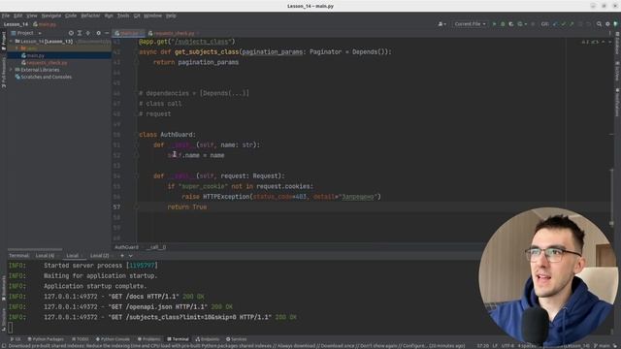The image size is (621, 349).
Task: Click the editor vertical scrollbar thumb
Action: (611, 197)
